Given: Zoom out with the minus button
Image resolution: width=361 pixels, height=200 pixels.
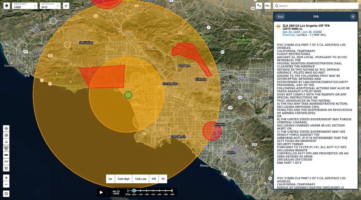Looking at the screenshot, I should (6, 184).
